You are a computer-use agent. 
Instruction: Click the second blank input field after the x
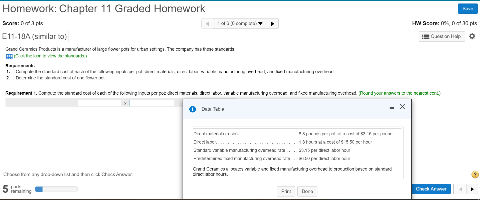152,103
